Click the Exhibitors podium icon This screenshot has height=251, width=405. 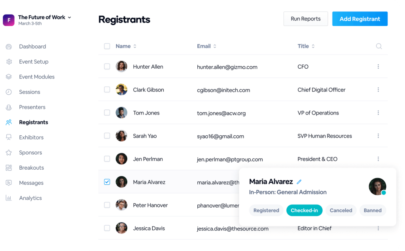click(x=9, y=137)
